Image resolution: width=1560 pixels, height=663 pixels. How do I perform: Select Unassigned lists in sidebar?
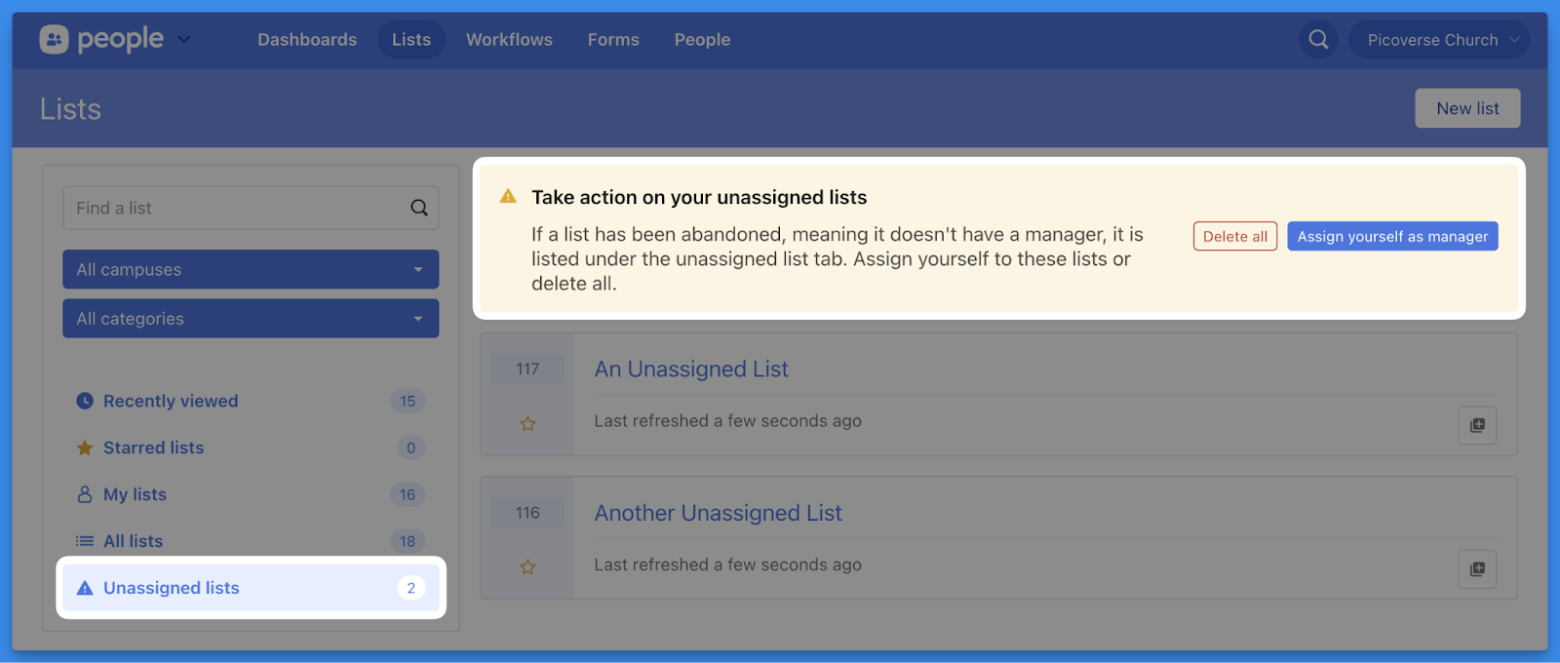tap(172, 588)
